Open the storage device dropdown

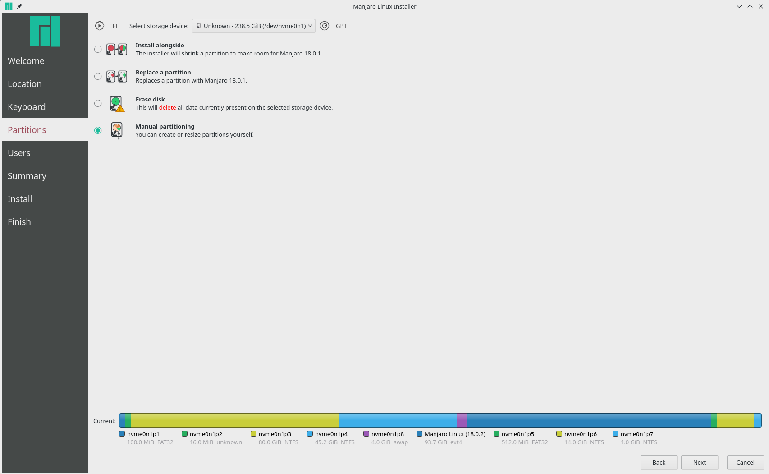tap(254, 26)
